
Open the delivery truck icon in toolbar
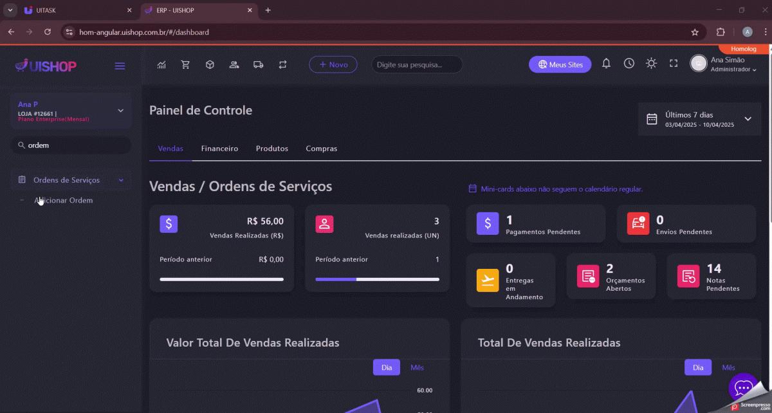point(258,64)
